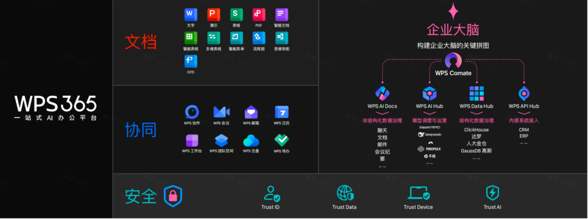Select the WPS AI Hub cube icon

[x=430, y=94]
